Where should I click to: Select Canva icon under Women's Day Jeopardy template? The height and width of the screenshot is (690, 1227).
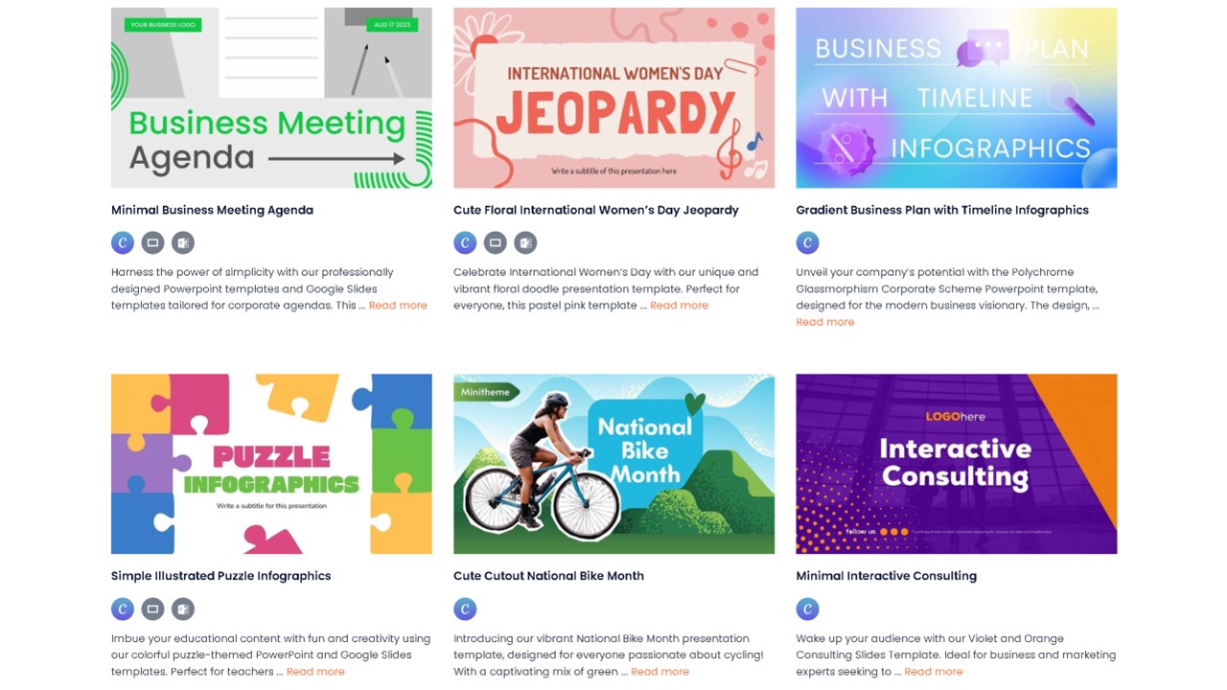[465, 242]
